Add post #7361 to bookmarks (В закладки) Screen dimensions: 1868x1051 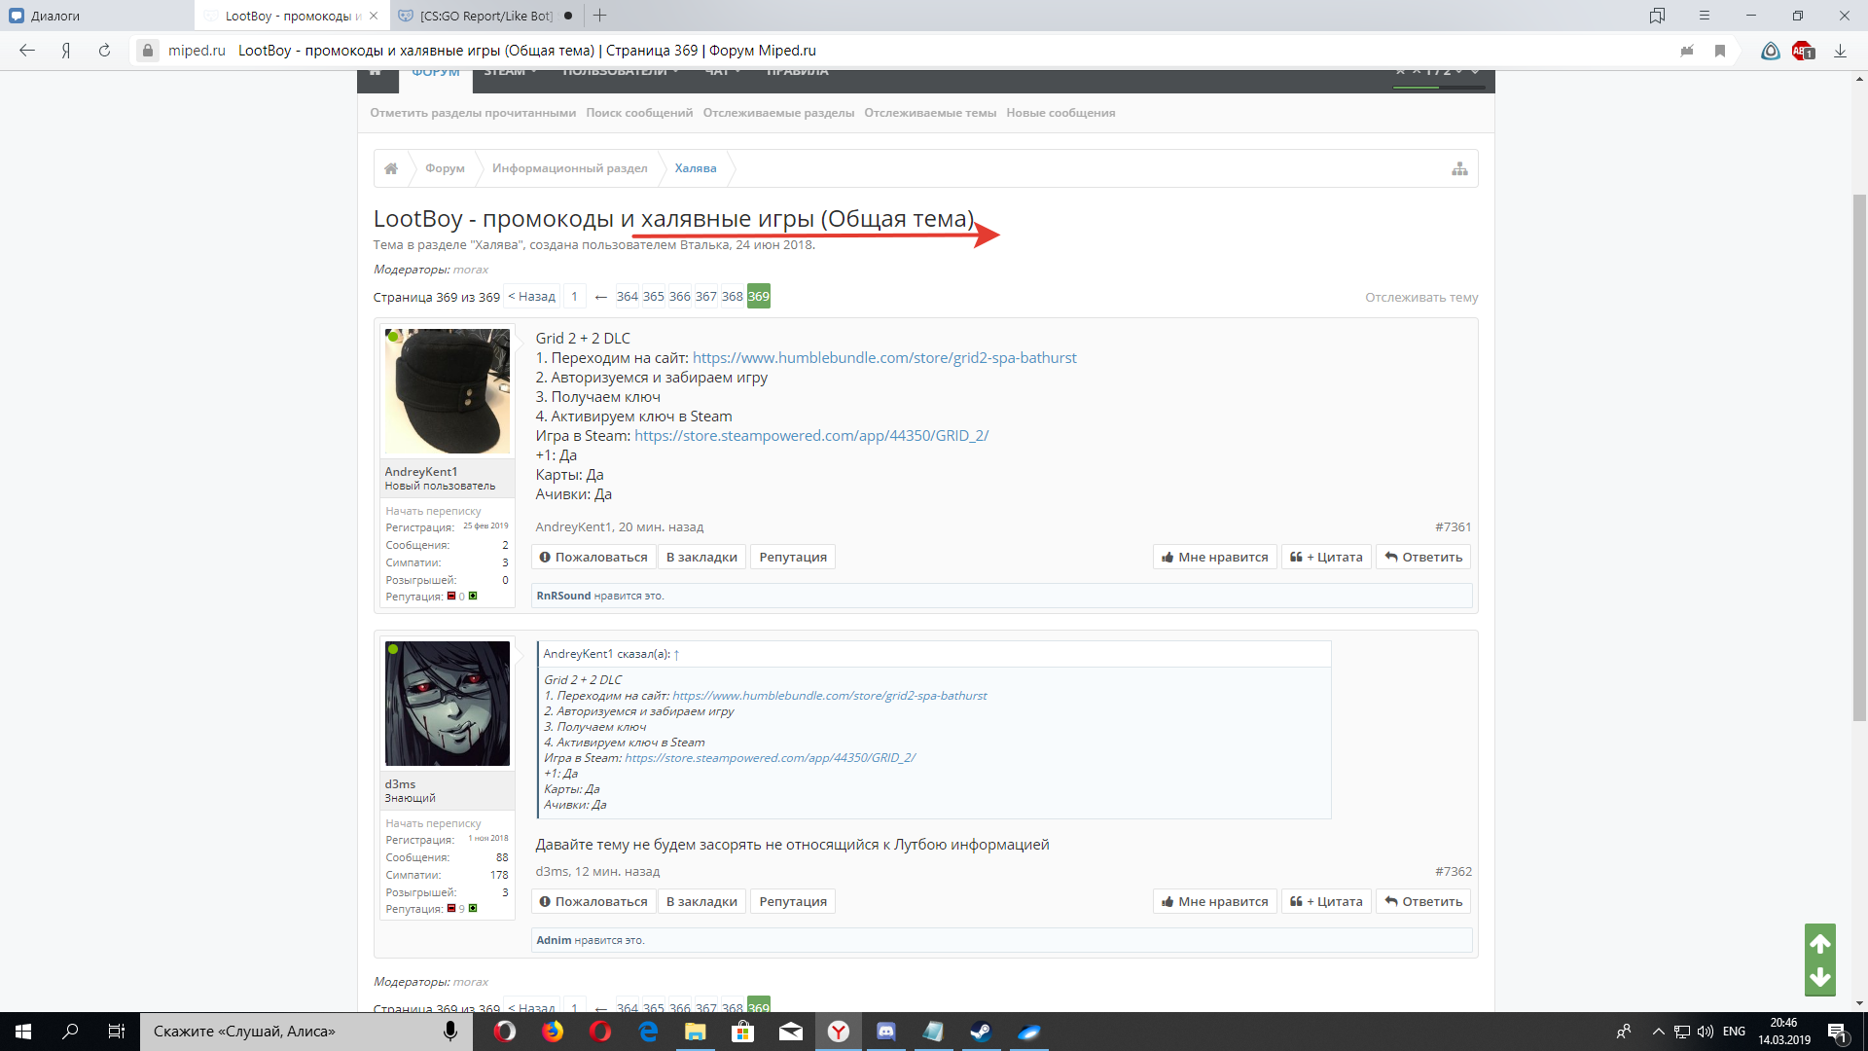[x=701, y=558]
